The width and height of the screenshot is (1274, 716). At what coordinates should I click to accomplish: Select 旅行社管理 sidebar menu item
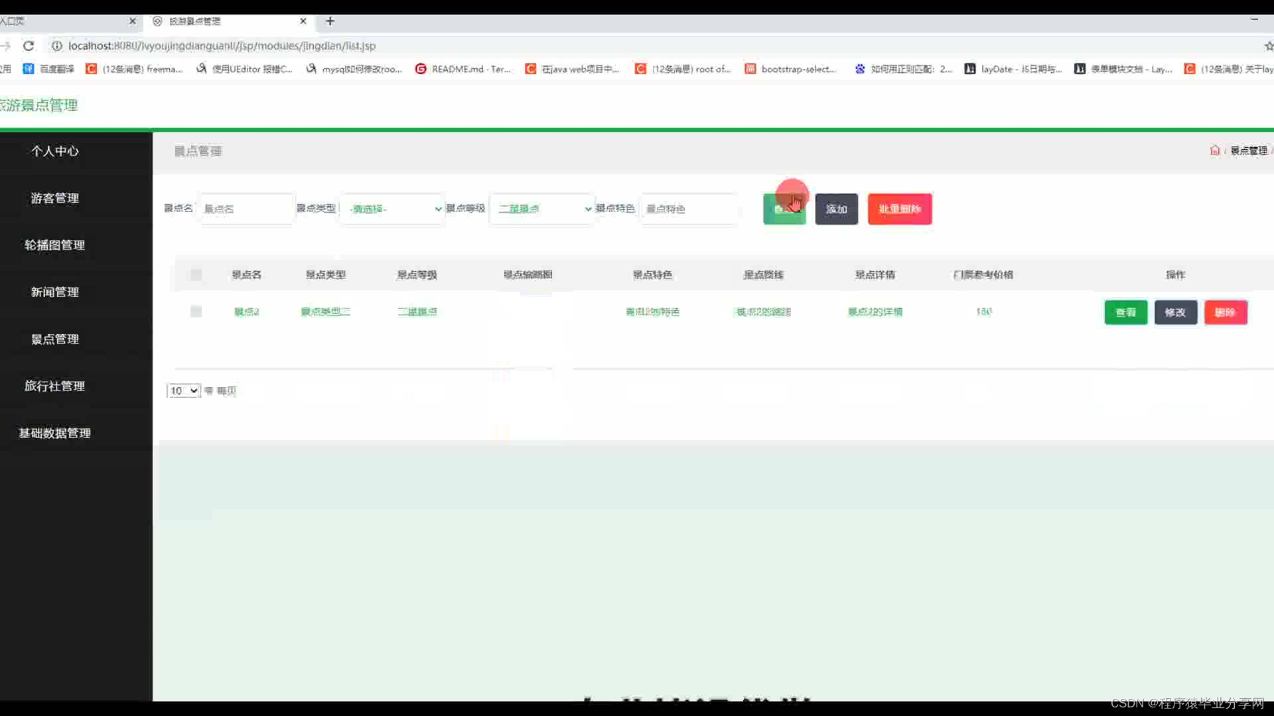tap(55, 386)
